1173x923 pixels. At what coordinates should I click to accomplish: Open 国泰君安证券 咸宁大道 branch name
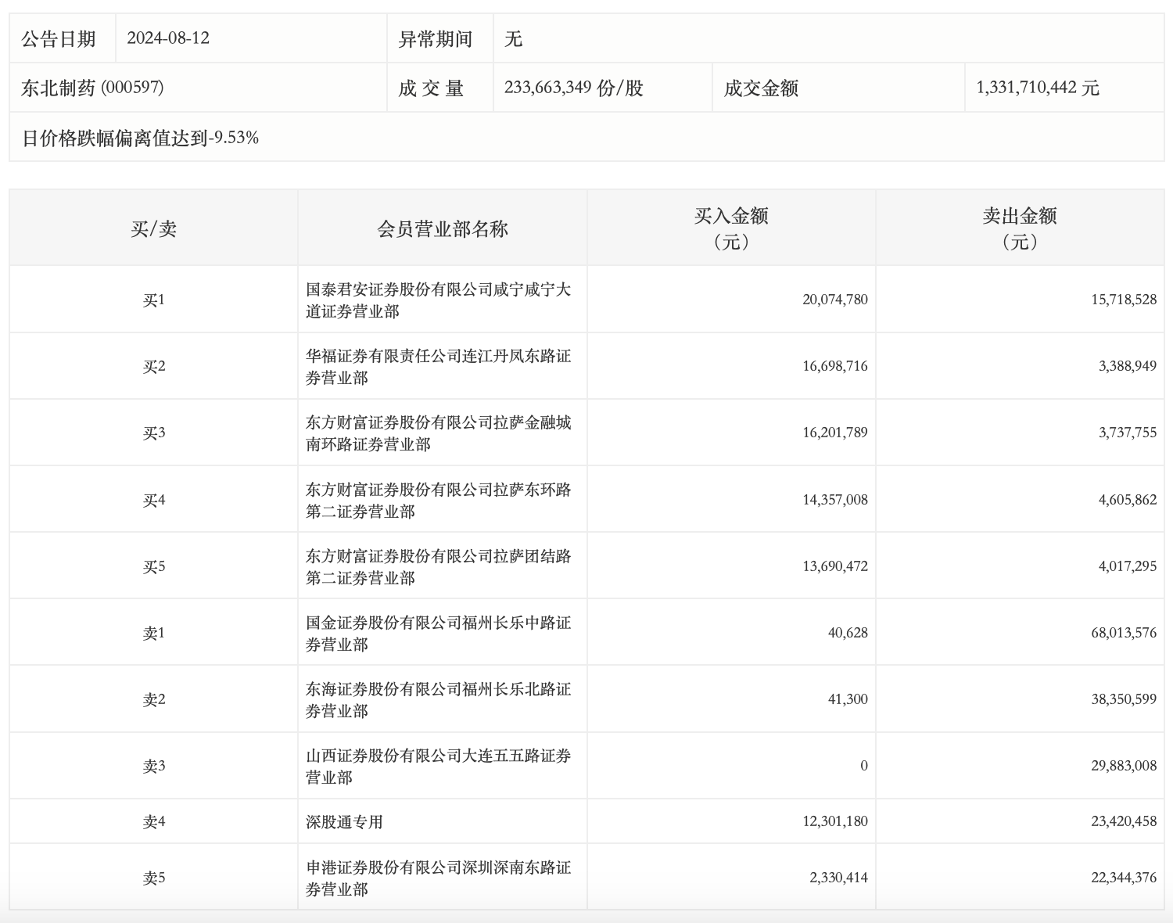(438, 300)
